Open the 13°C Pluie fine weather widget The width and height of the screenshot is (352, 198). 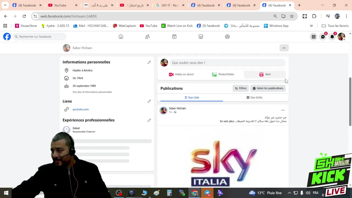(x=265, y=193)
